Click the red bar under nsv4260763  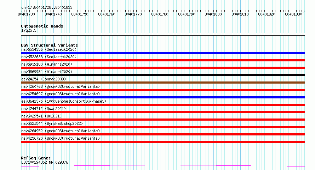(x=163, y=90)
